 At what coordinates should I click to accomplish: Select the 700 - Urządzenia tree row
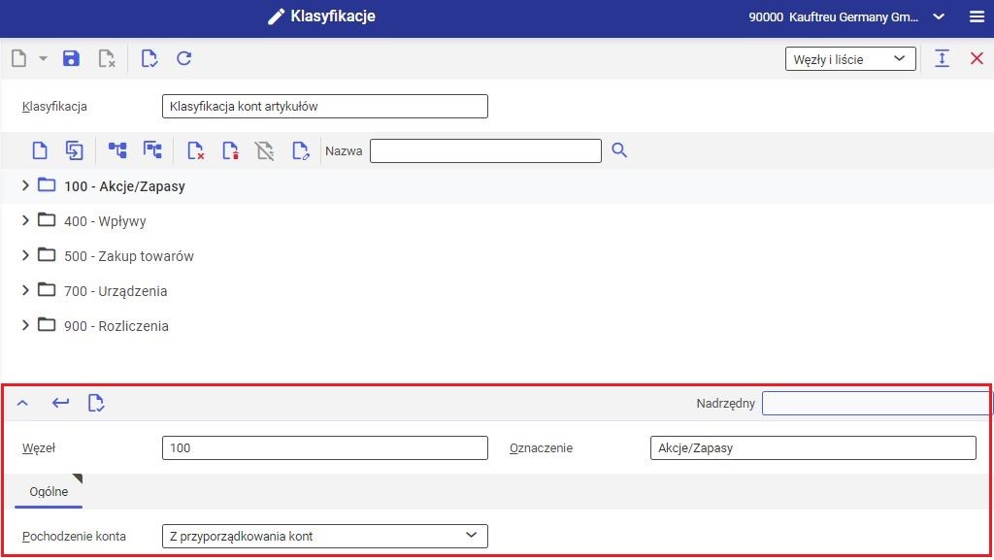point(497,291)
